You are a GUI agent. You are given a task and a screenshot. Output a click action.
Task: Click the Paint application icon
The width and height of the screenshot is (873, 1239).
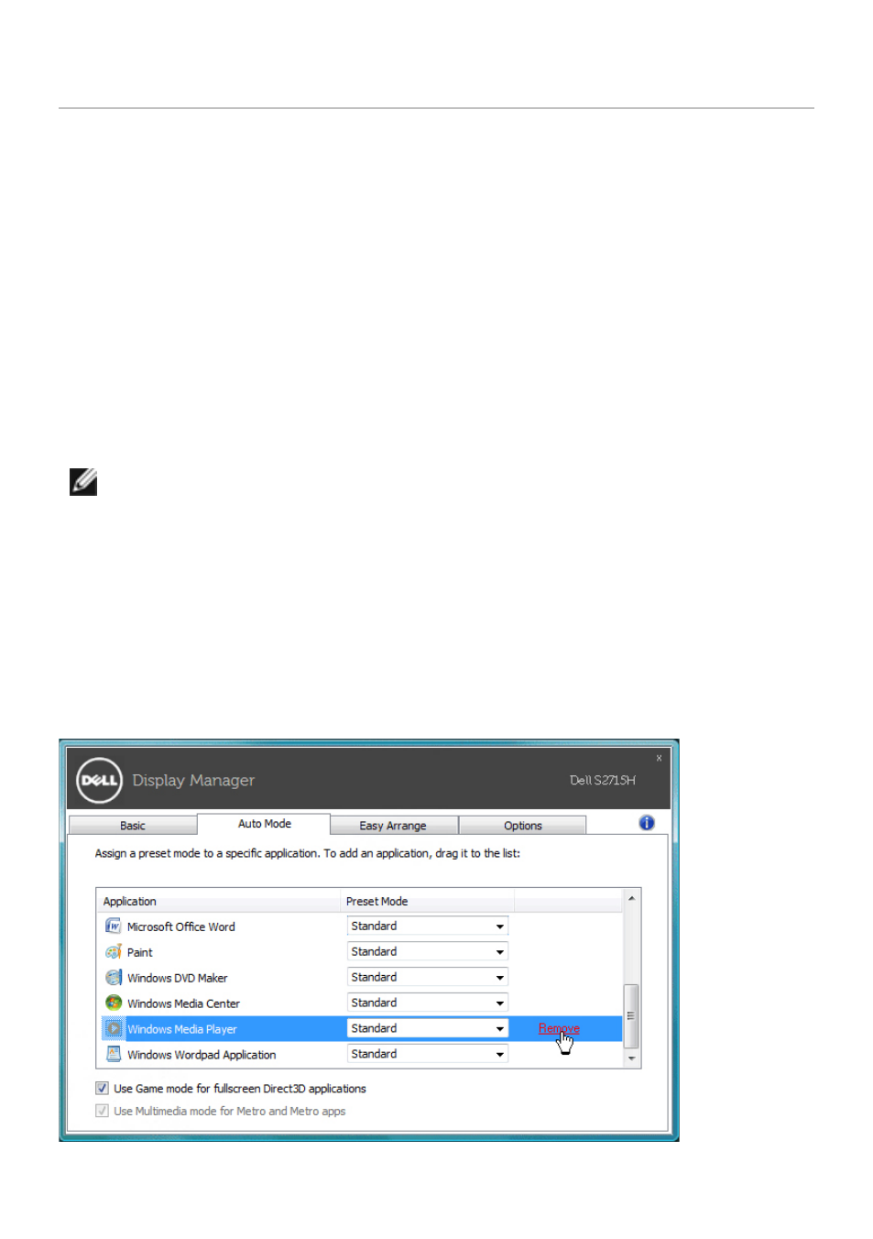(x=113, y=952)
